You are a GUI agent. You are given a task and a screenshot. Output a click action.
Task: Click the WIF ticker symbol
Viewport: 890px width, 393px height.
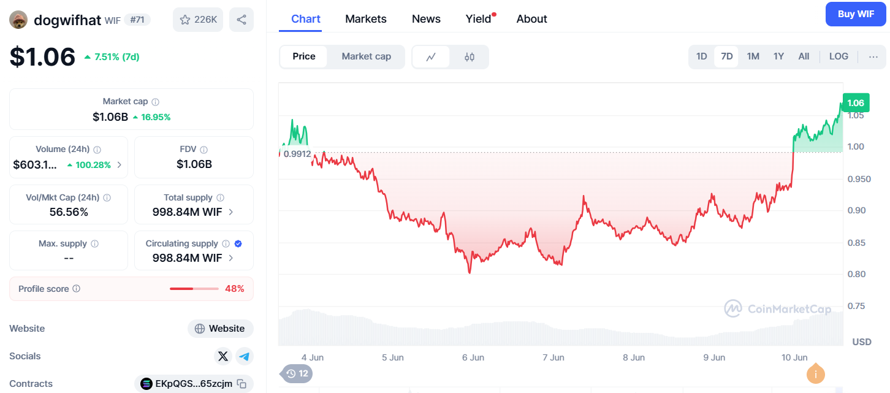coord(113,20)
